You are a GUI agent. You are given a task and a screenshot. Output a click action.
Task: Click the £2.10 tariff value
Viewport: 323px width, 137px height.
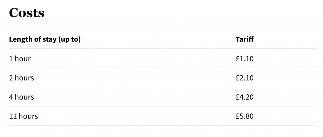(x=245, y=78)
